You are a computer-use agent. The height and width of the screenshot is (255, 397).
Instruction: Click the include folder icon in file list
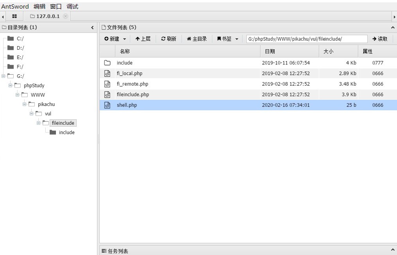(x=107, y=63)
